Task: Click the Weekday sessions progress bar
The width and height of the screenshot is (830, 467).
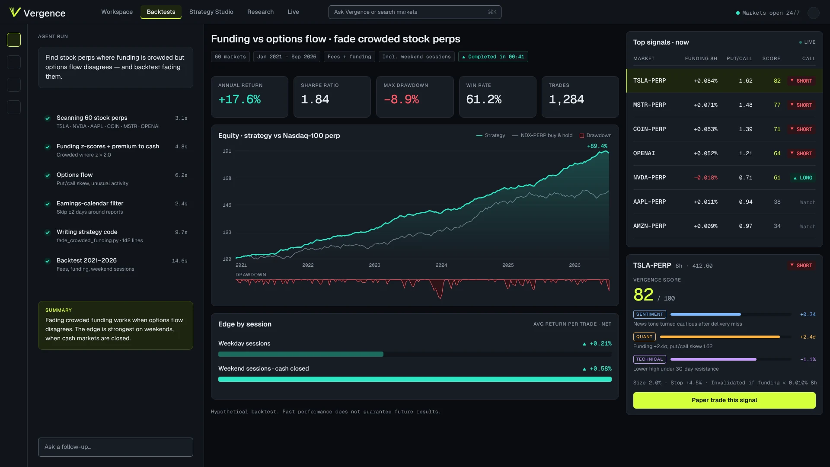Action: click(x=415, y=354)
